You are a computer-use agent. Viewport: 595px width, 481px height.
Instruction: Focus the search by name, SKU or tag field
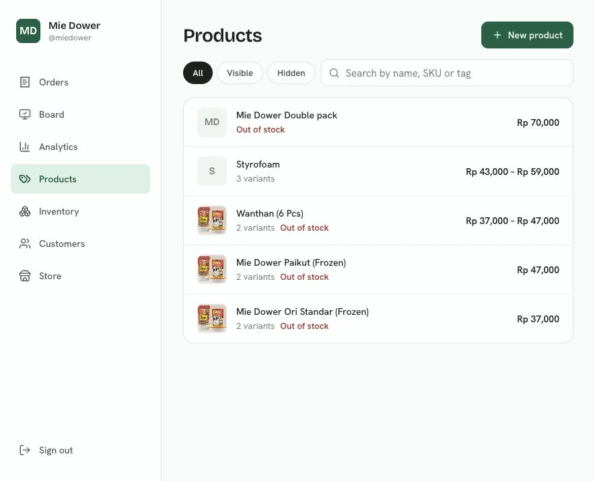[x=447, y=73]
